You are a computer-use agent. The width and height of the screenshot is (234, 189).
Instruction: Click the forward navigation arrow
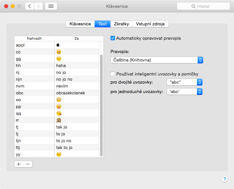(x=38, y=6)
